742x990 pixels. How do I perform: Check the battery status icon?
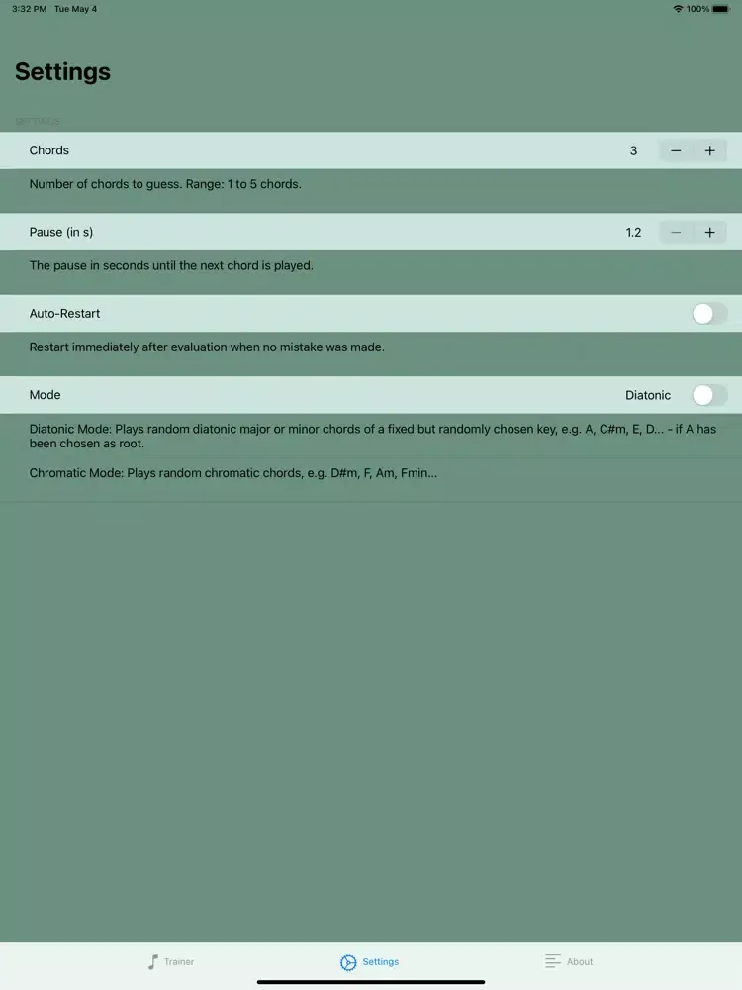721,9
